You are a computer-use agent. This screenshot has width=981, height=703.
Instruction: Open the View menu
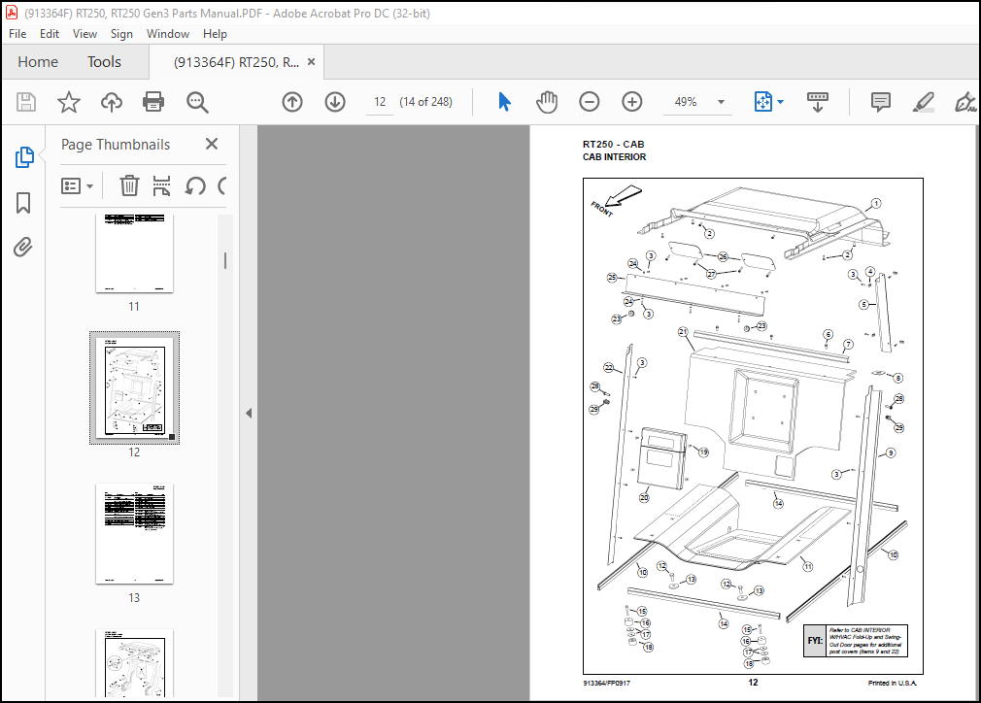(x=85, y=34)
